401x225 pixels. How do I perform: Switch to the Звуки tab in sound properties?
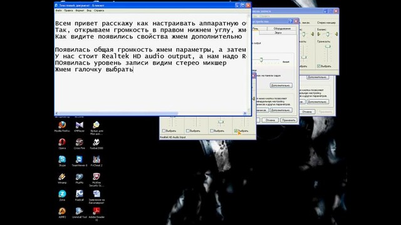(278, 32)
